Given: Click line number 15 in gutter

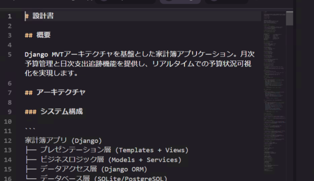Looking at the screenshot, I should [x=8, y=169].
